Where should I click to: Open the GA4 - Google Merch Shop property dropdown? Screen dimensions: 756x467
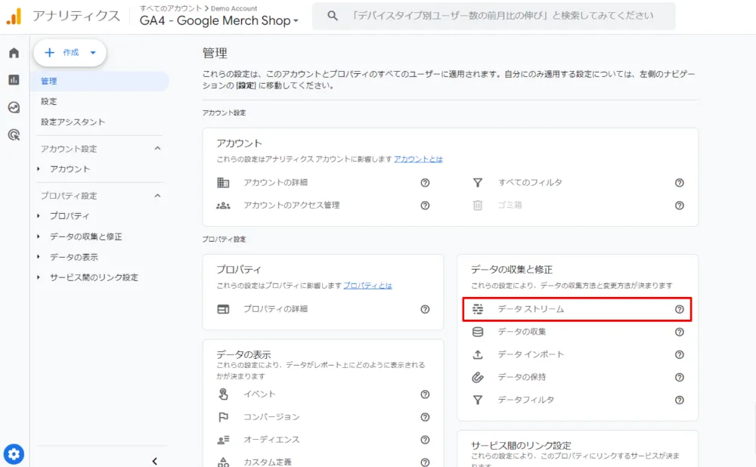tap(219, 20)
